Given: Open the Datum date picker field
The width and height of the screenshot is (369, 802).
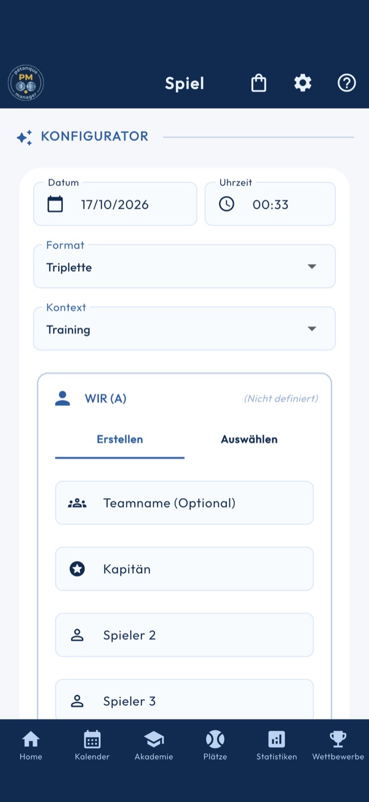Looking at the screenshot, I should pyautogui.click(x=115, y=204).
